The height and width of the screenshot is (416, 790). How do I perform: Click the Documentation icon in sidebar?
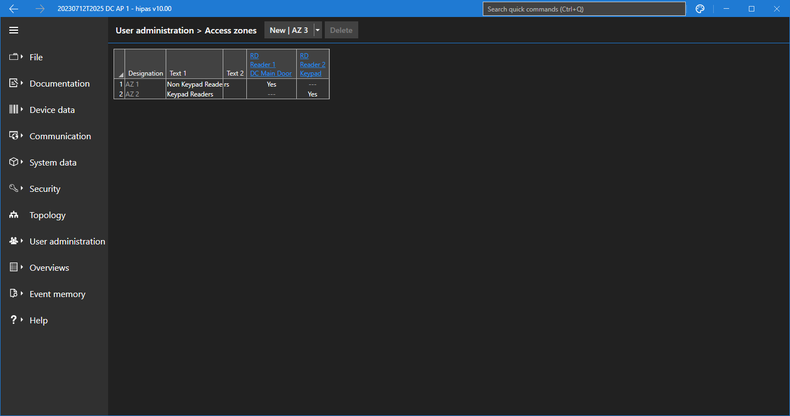click(x=14, y=83)
